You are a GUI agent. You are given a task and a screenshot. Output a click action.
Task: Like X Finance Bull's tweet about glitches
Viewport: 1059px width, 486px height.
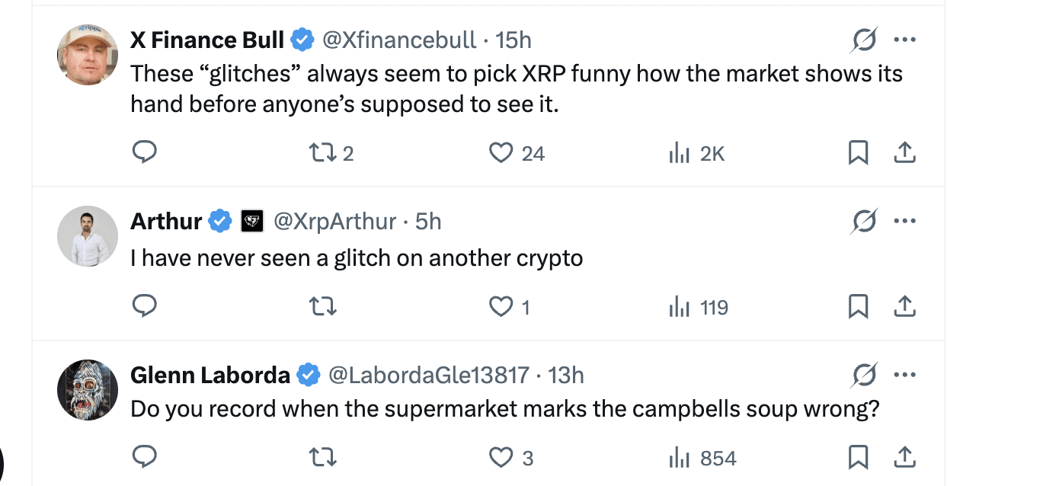point(501,152)
